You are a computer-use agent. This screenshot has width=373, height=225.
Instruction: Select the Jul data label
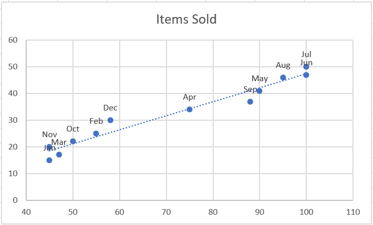(306, 54)
